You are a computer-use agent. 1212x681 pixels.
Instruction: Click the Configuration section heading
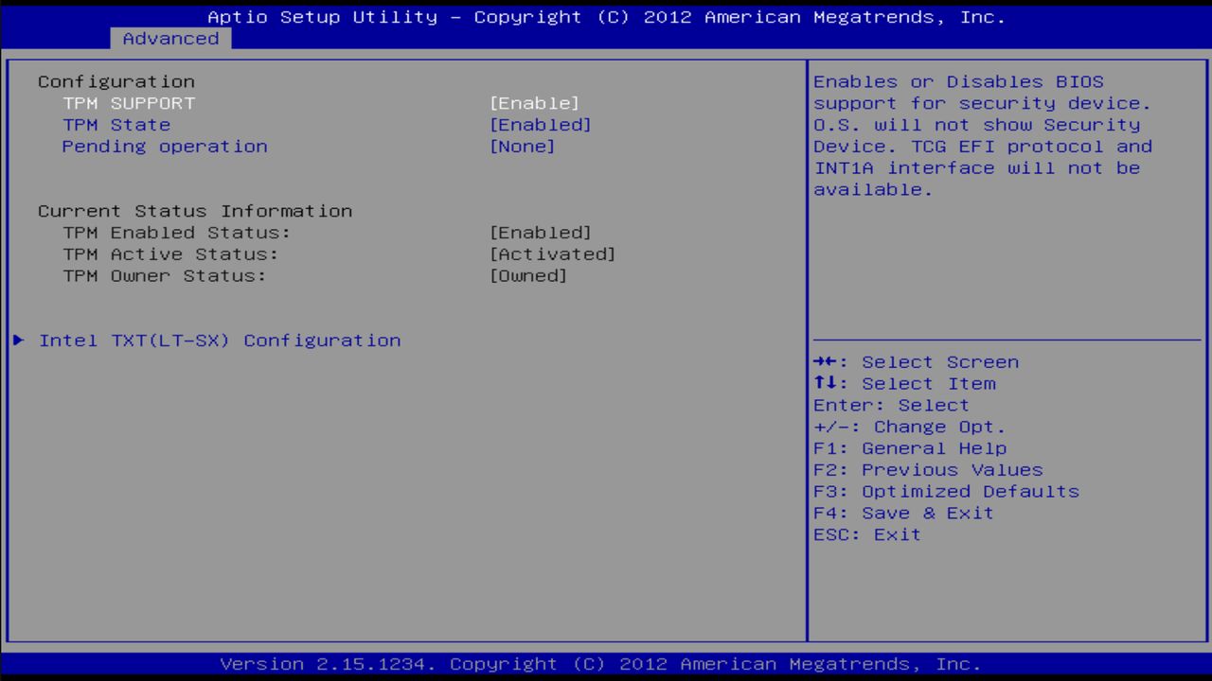tap(116, 81)
